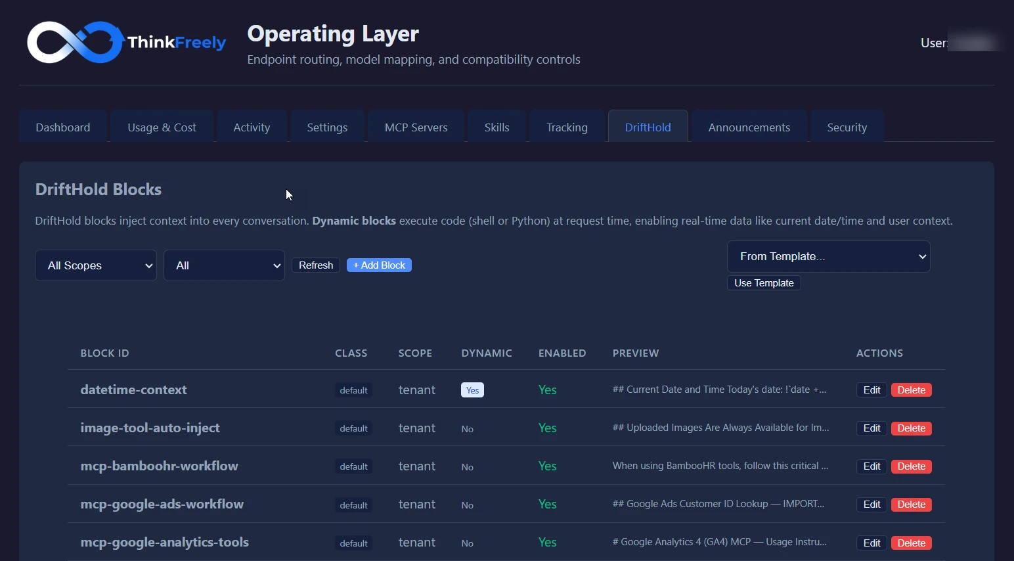Click the Dynamic Yes badge for datetime-context
The width and height of the screenshot is (1014, 561).
(x=472, y=390)
